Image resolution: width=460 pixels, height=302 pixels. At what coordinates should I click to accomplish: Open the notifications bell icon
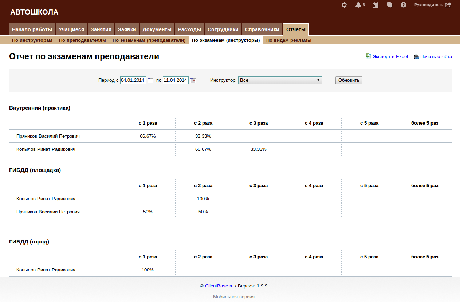358,5
